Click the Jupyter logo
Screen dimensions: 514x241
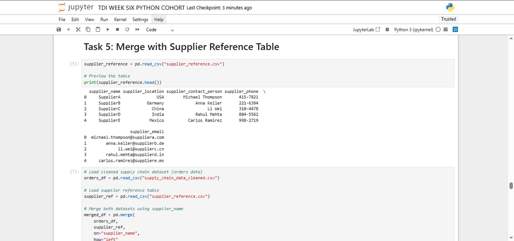click(76, 7)
